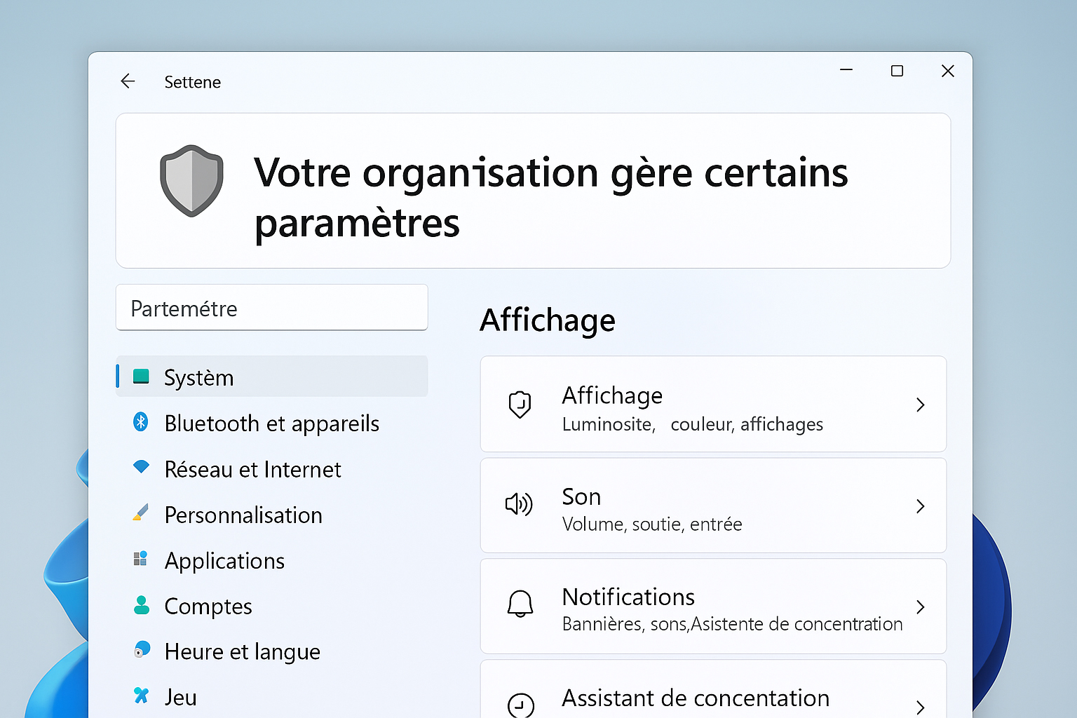Expand the Son row chevron

point(920,506)
